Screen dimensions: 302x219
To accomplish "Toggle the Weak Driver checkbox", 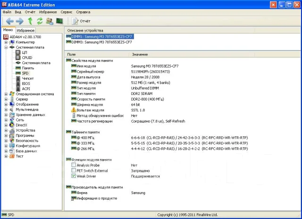I will coord(74,176).
